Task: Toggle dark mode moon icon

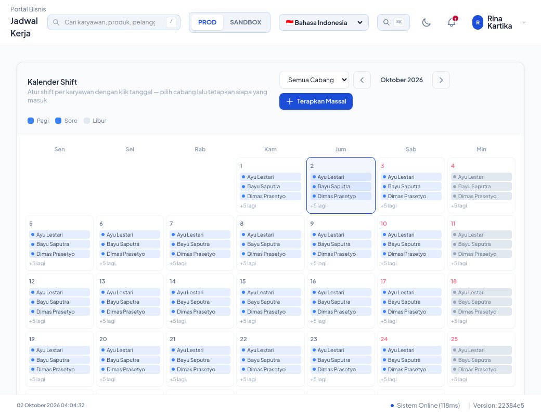Action: coord(426,22)
